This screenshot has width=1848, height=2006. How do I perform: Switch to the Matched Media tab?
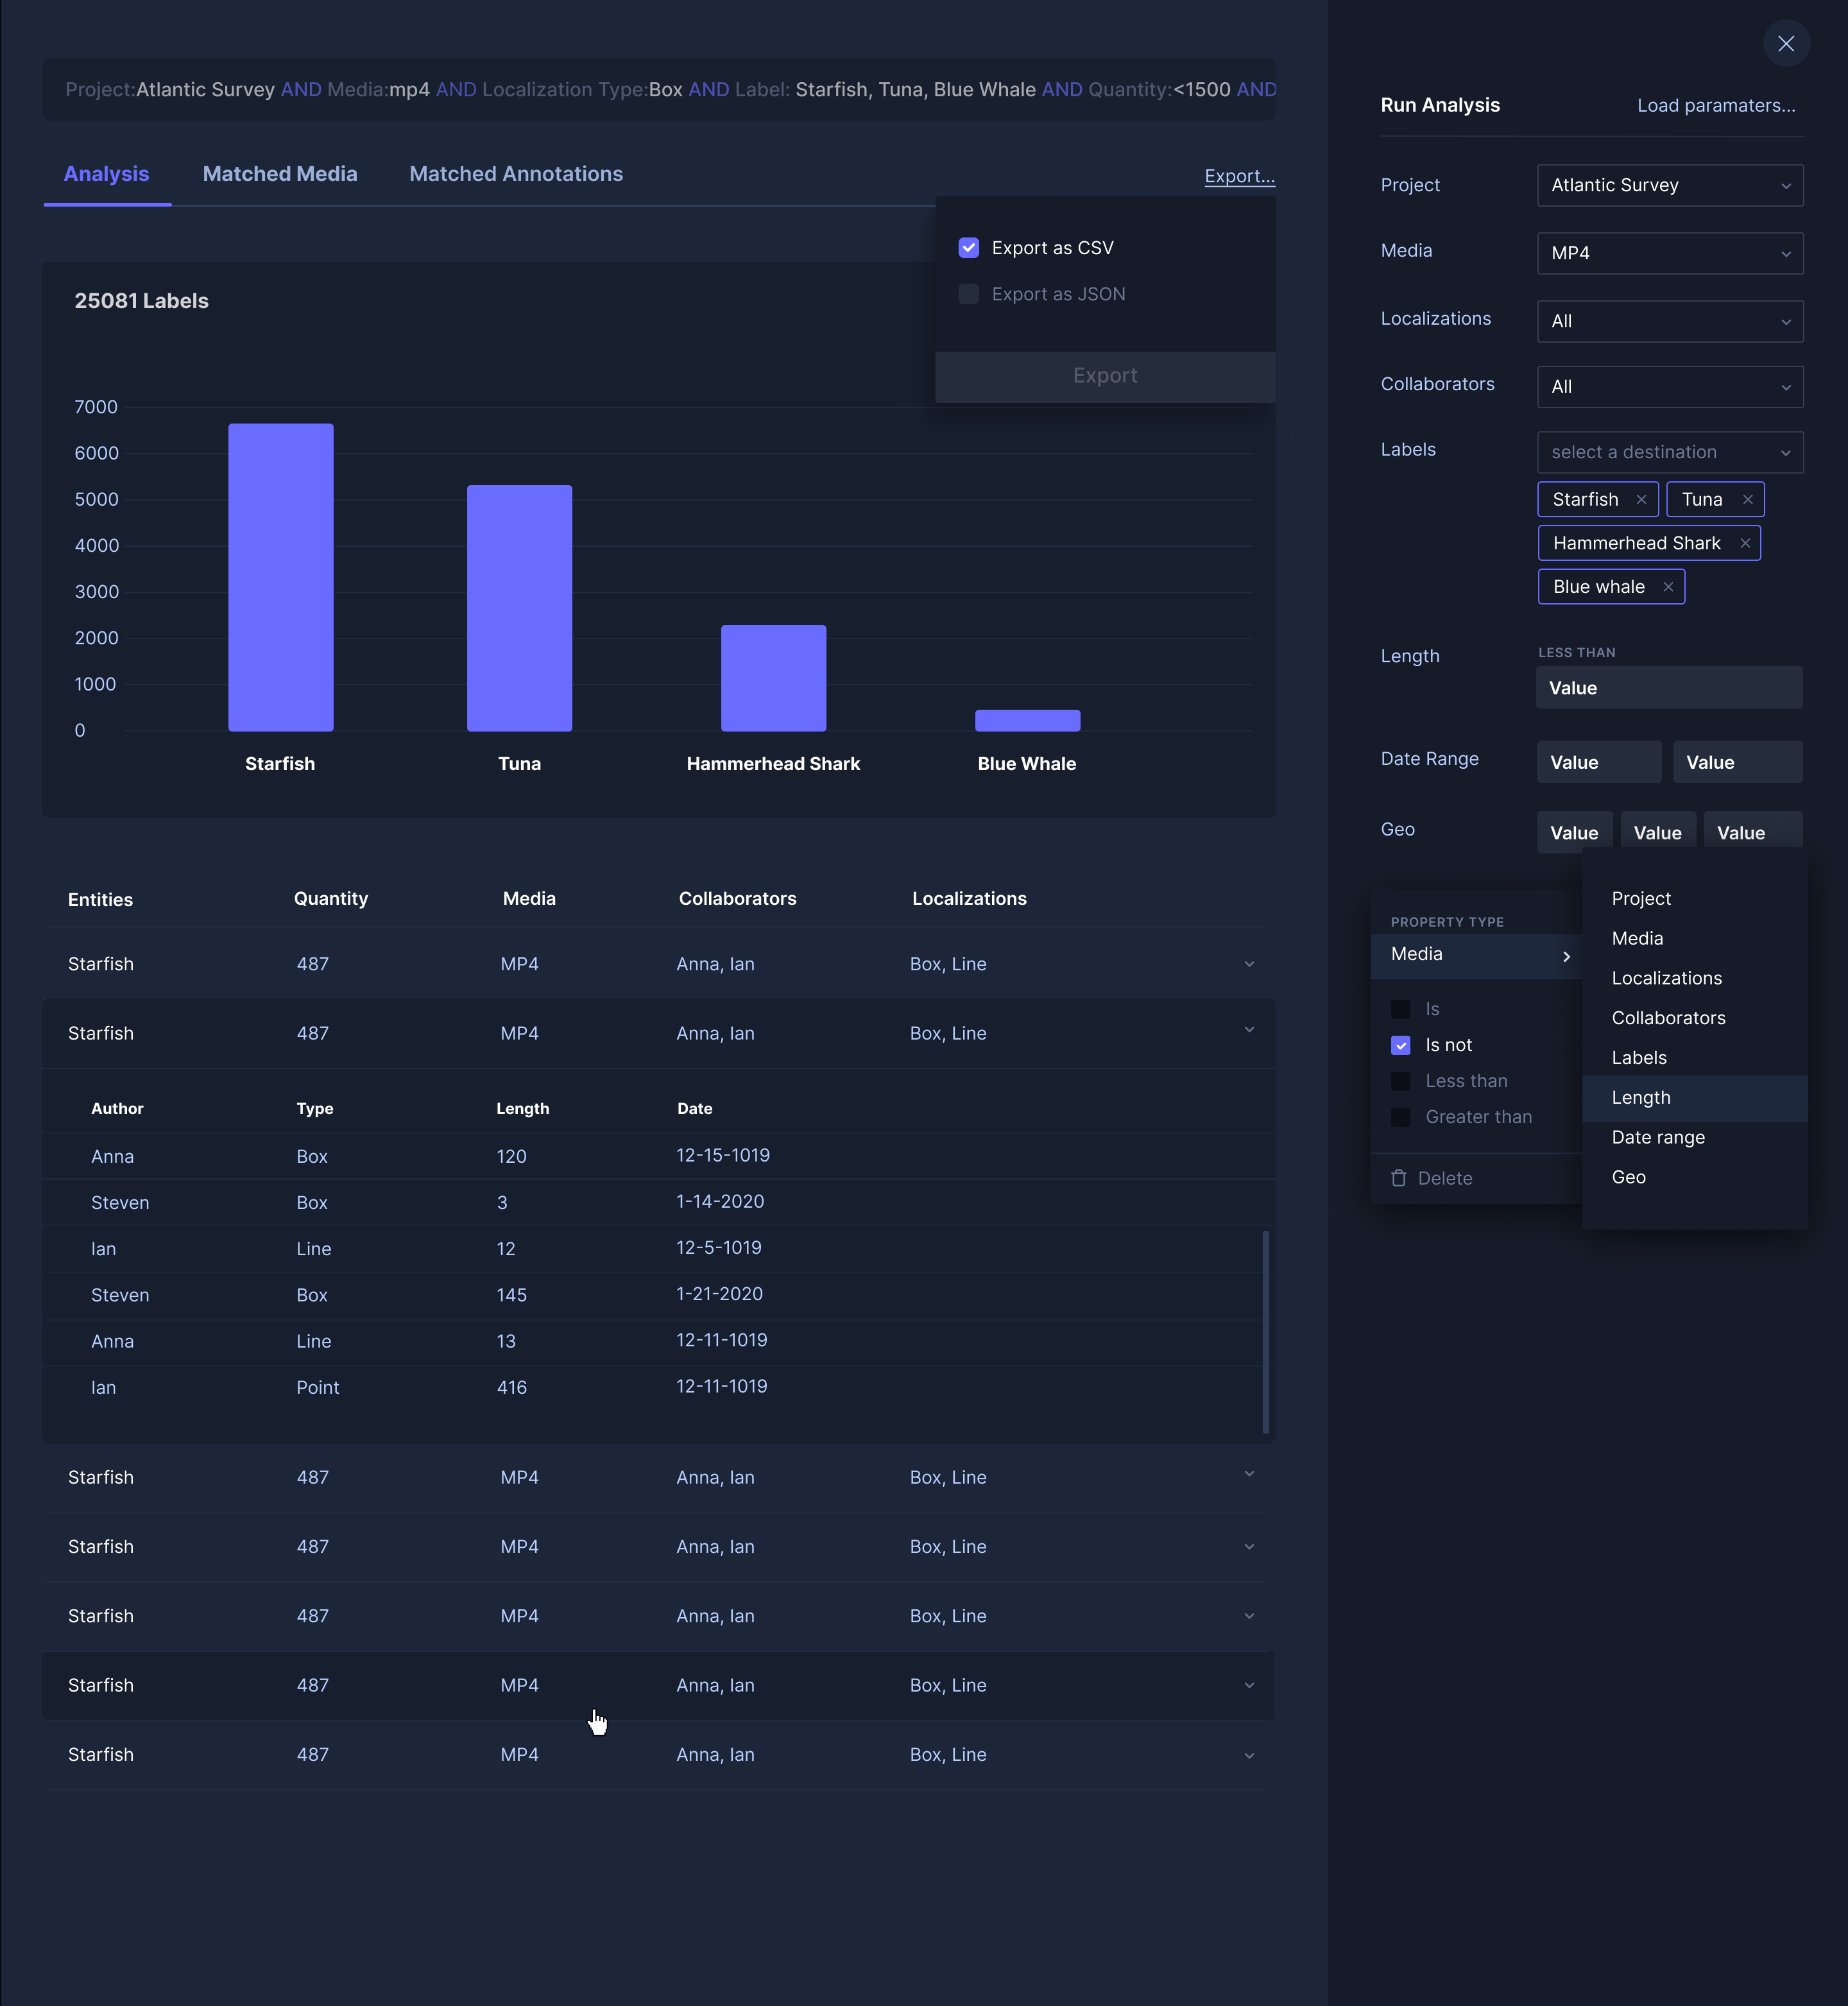[x=280, y=174]
